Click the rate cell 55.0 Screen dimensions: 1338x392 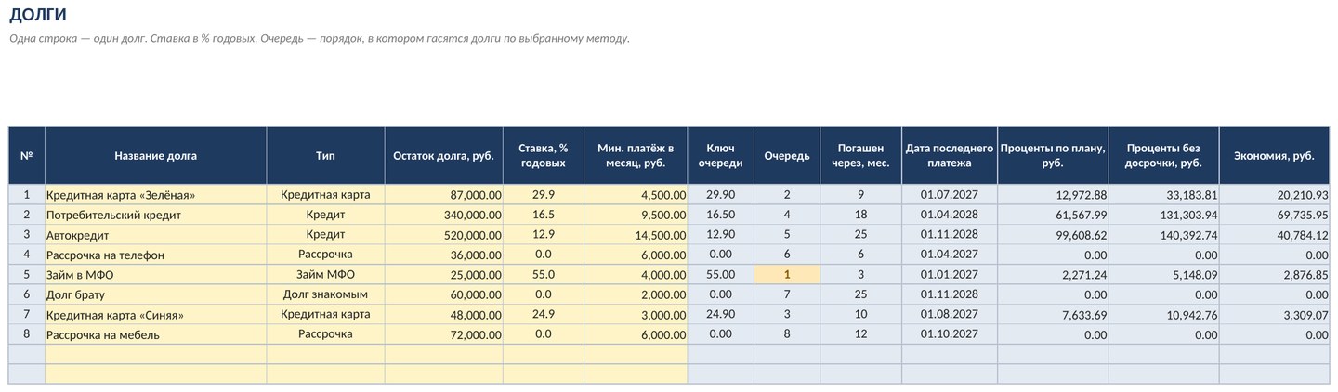click(544, 274)
